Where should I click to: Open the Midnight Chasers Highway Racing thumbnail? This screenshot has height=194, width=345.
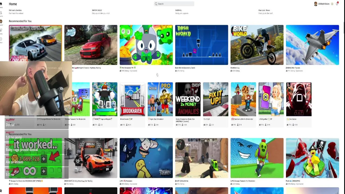coord(91,45)
